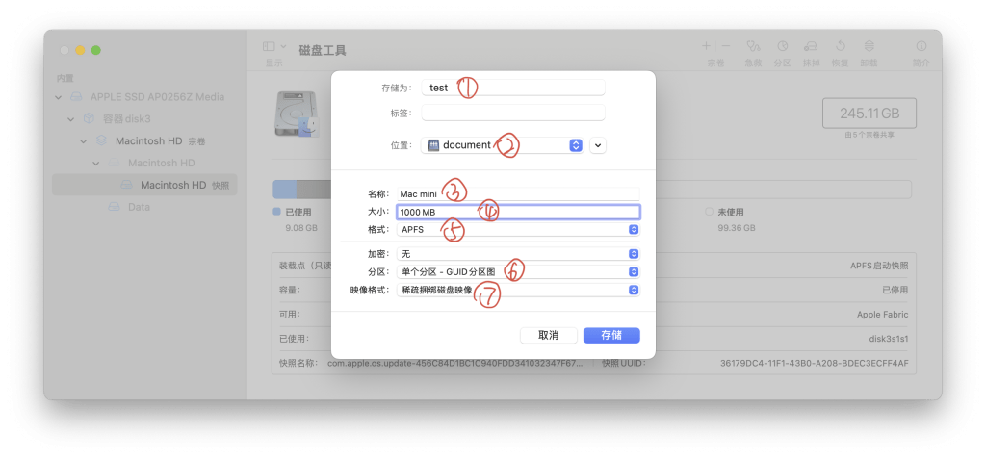Click the 快照 UUID value text
Image resolution: width=986 pixels, height=458 pixels.
(x=815, y=363)
